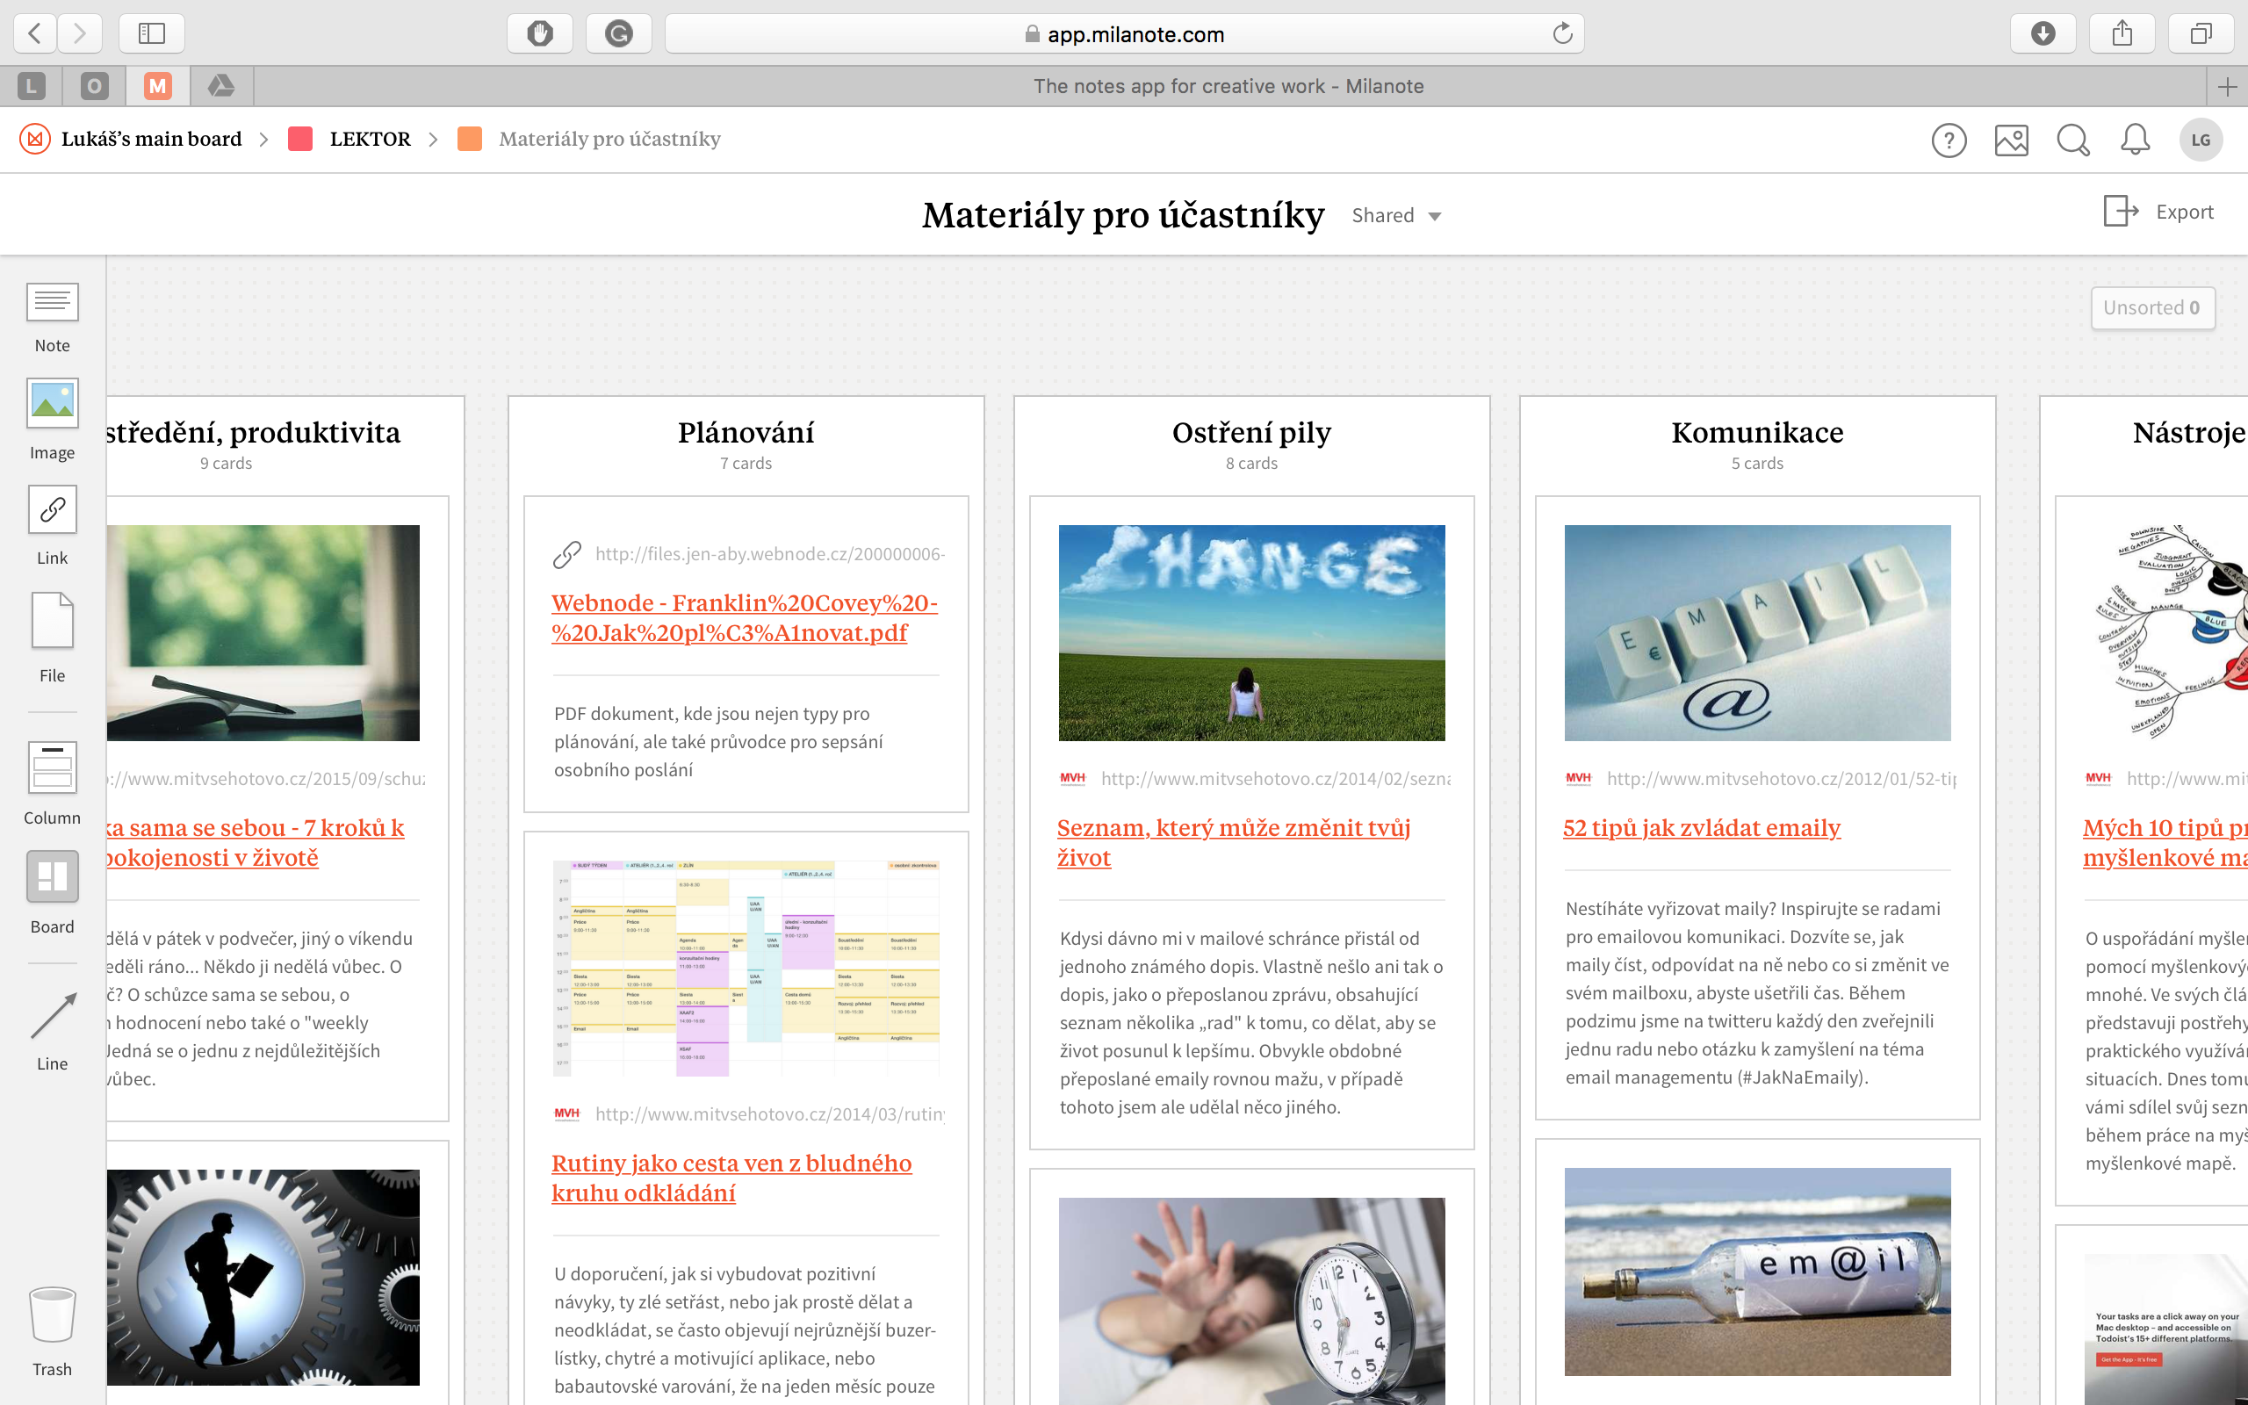Click the Export button
The width and height of the screenshot is (2248, 1405).
pyautogui.click(x=2158, y=212)
